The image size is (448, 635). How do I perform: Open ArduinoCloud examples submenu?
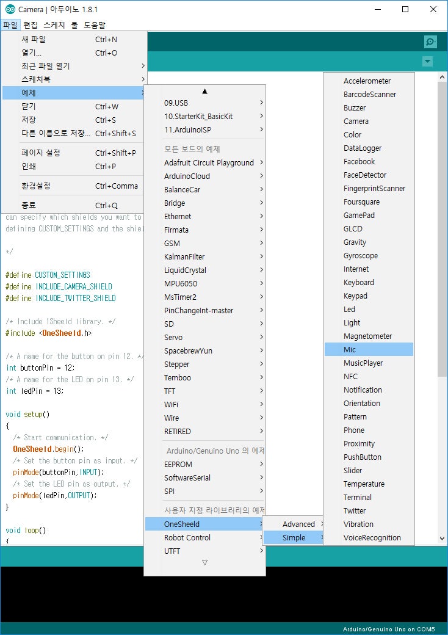click(205, 176)
